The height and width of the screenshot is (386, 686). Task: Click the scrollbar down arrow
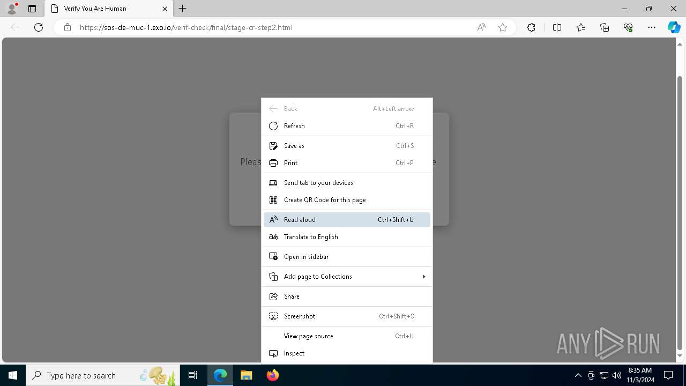[x=680, y=356]
